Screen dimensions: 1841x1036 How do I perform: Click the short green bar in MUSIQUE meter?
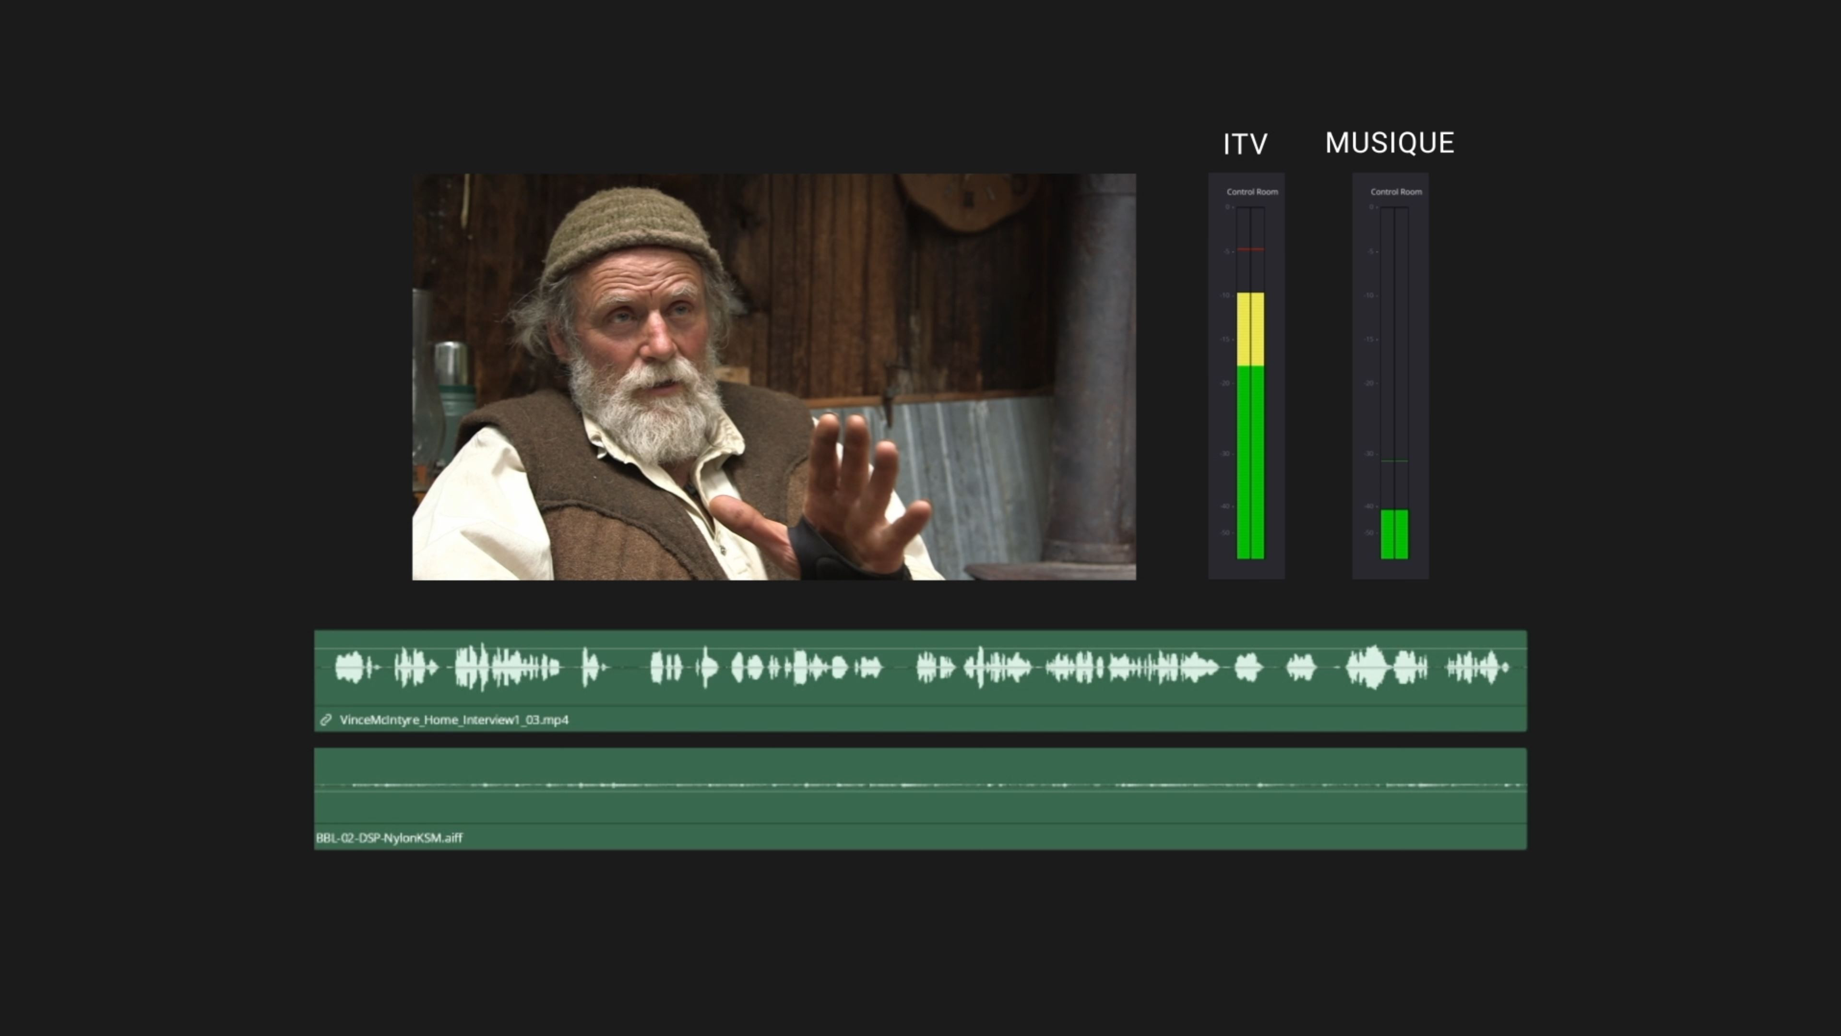(x=1394, y=534)
